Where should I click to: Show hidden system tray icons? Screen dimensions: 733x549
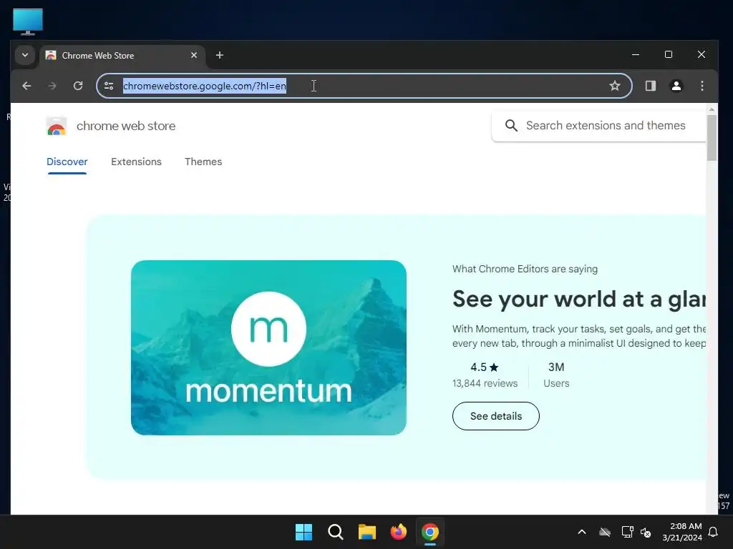tap(582, 532)
